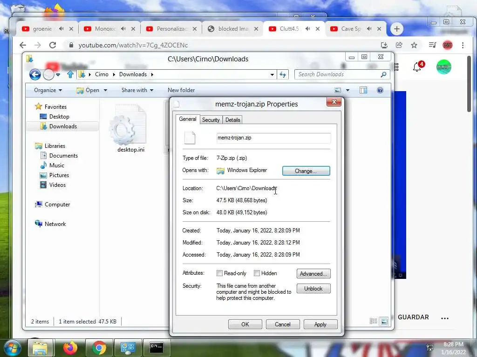Open File Explorer taskbar icon
Viewport: 477px width, 357px height.
40,348
